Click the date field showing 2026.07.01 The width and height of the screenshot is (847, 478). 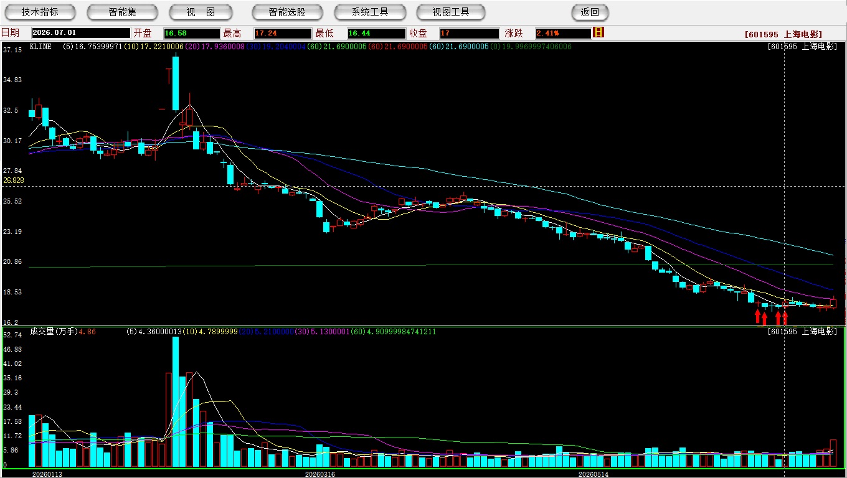coord(81,33)
